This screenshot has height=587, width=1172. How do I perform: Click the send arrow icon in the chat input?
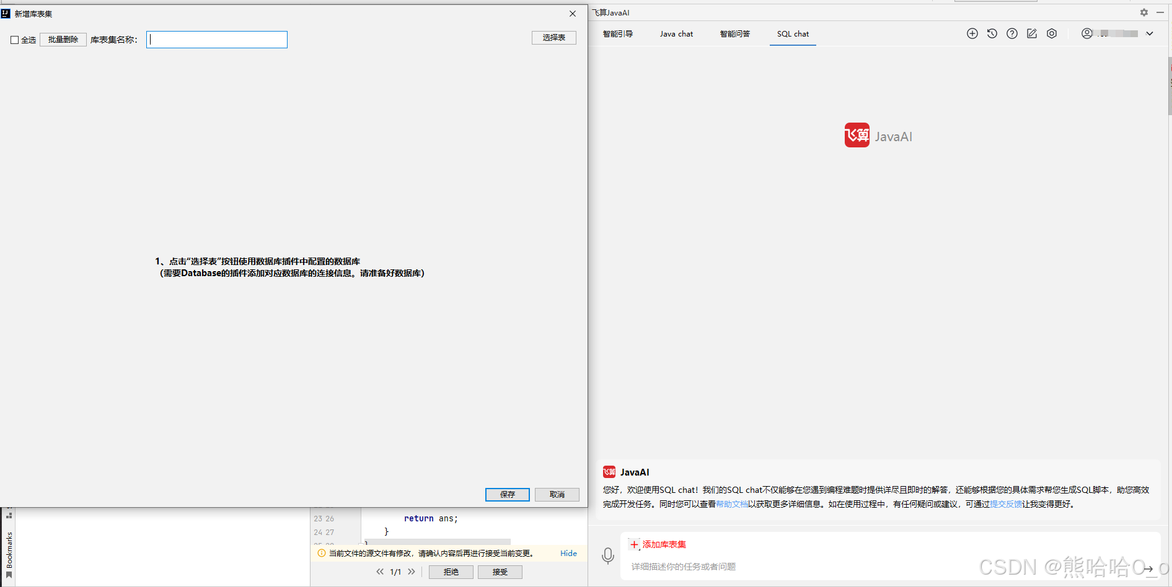tap(1148, 568)
